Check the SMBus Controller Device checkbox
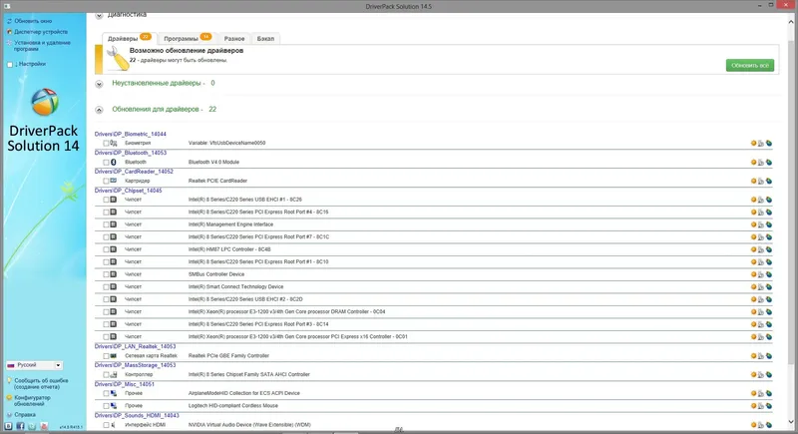Viewport: 798px width, 434px height. click(x=106, y=274)
